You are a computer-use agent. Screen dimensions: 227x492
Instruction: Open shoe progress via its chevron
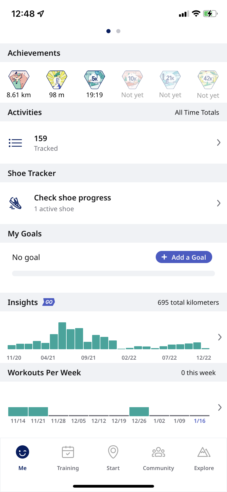tap(219, 203)
